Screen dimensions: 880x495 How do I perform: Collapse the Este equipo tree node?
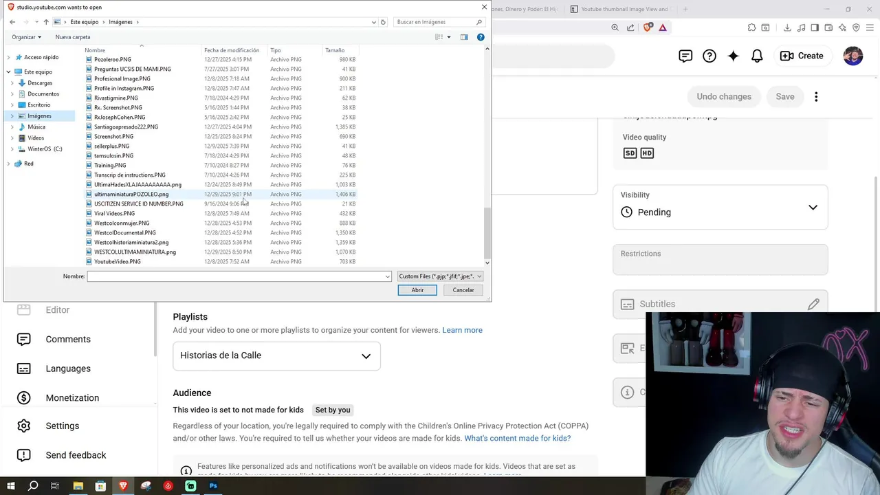pos(9,71)
